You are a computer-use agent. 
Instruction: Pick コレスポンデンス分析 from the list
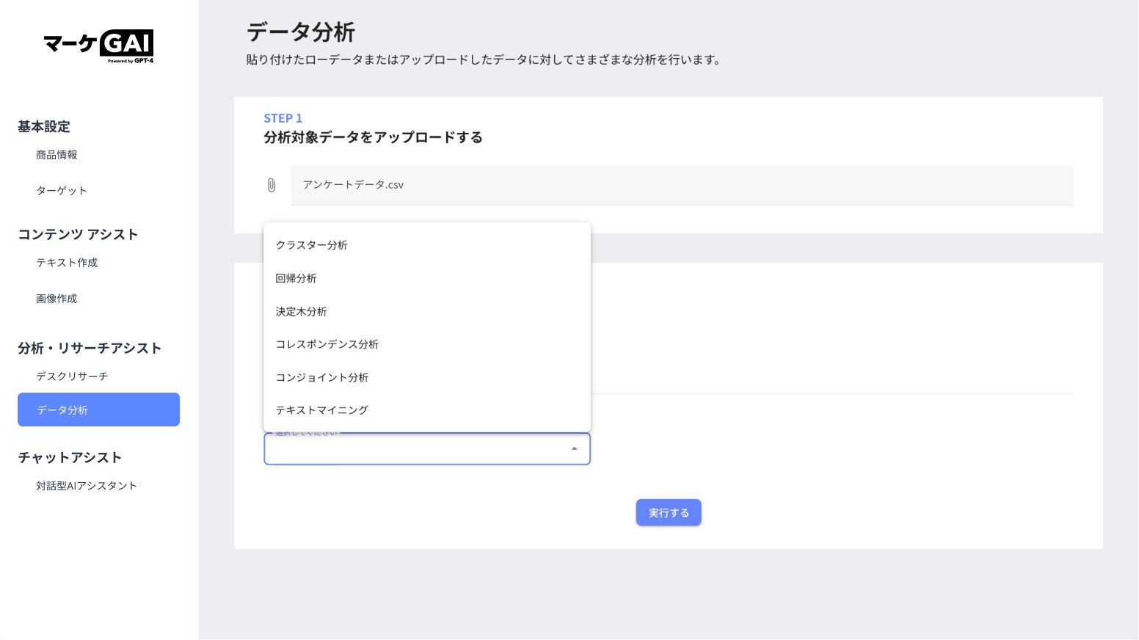(327, 344)
